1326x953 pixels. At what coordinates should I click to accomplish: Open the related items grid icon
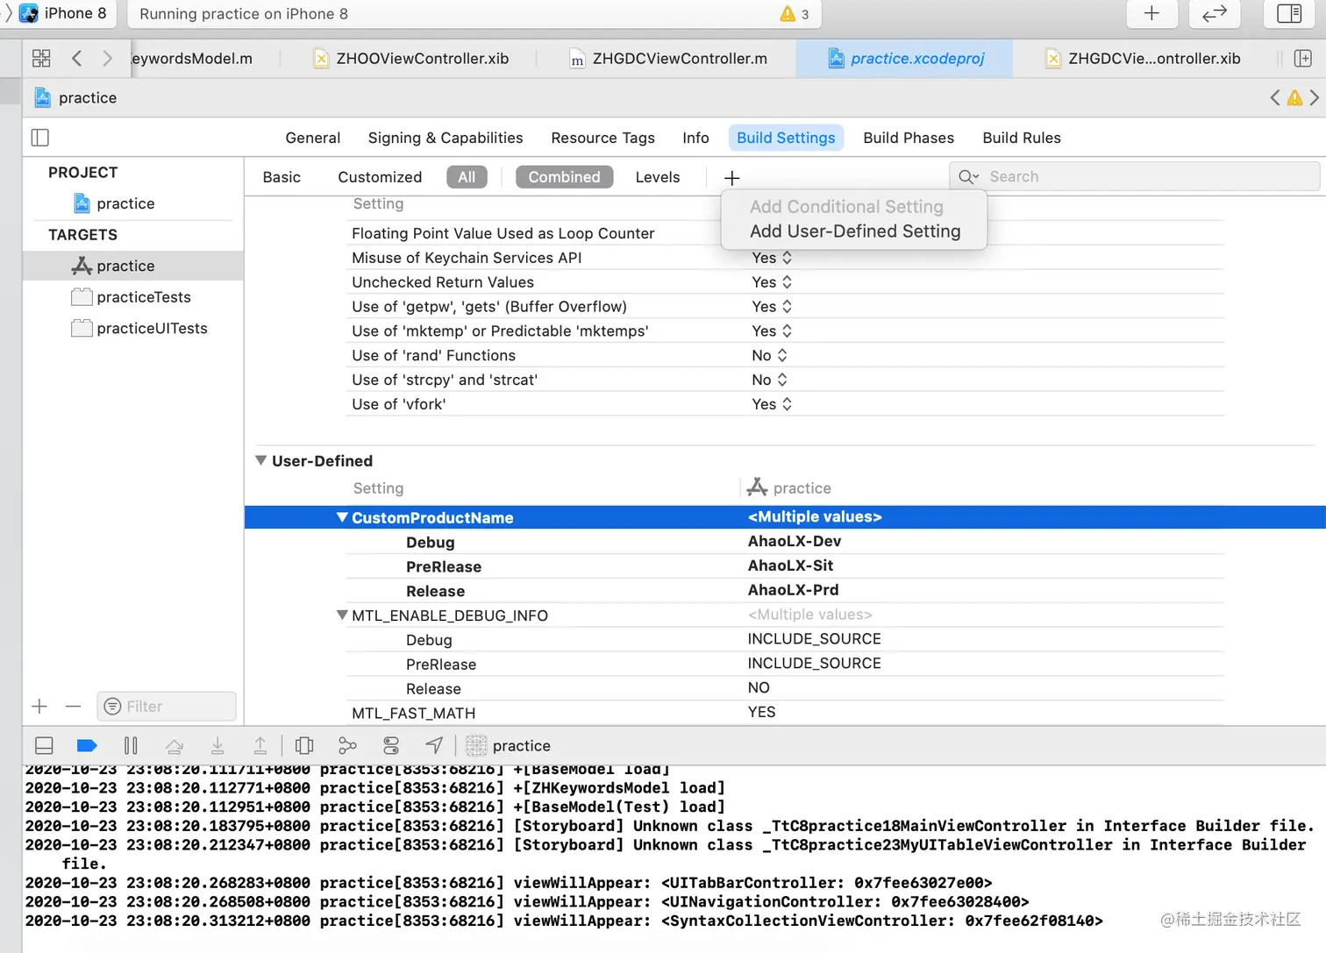pos(41,59)
